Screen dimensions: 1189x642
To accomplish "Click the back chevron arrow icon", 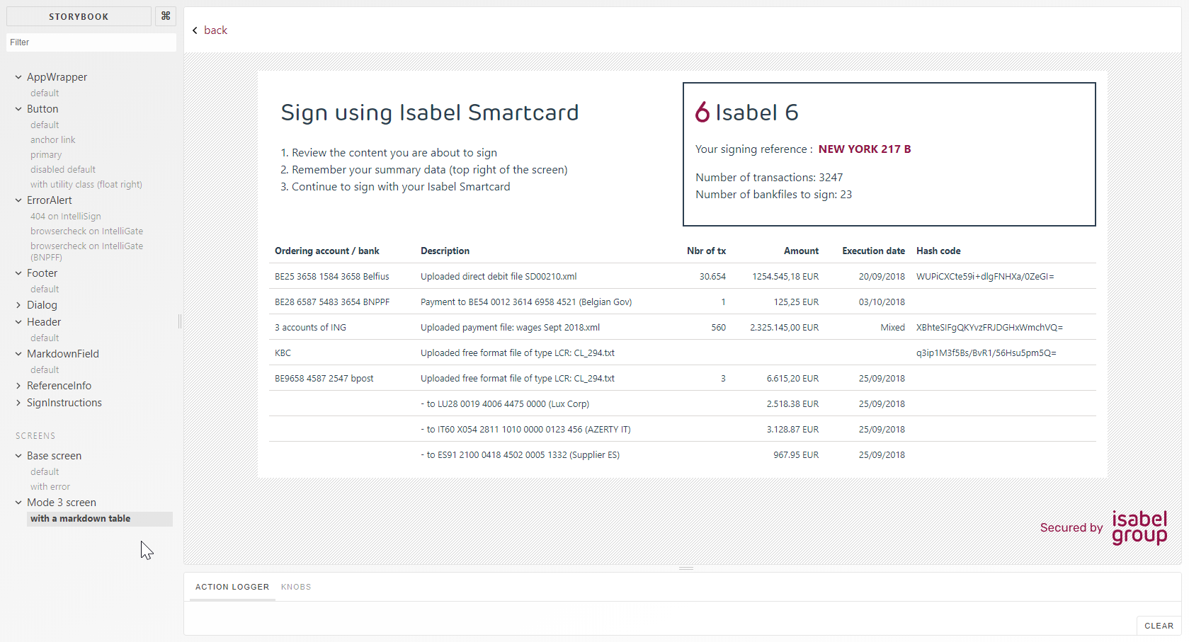I will (x=195, y=30).
